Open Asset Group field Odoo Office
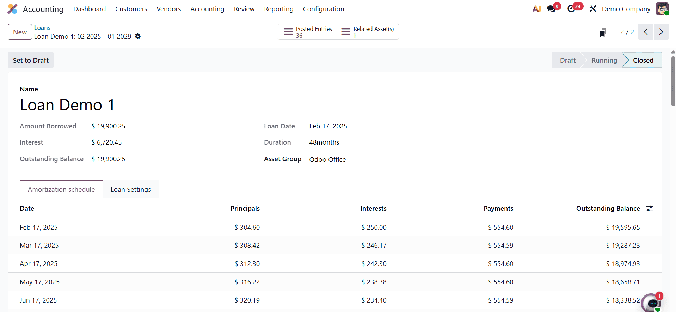 [x=327, y=159]
